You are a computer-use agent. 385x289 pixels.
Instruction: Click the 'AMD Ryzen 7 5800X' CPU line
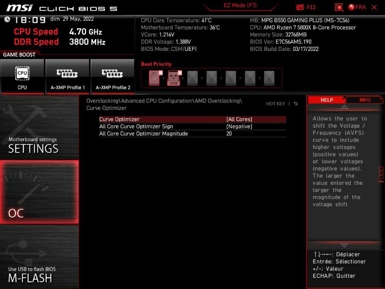pos(303,27)
